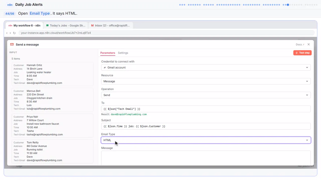The height and width of the screenshot is (180, 321).
Task: Click the empty Message text area
Action: [206, 158]
